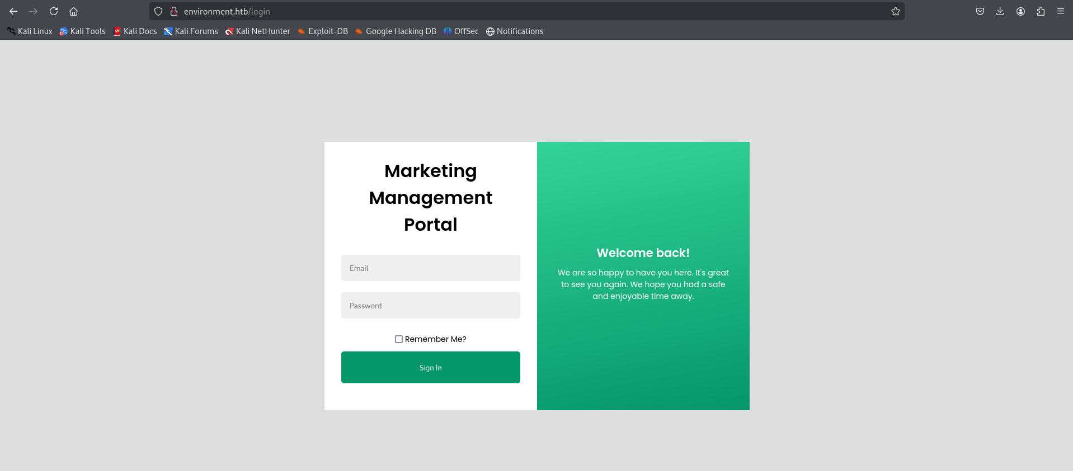The height and width of the screenshot is (471, 1073).
Task: Open the Firefox account icon
Action: tap(1020, 11)
